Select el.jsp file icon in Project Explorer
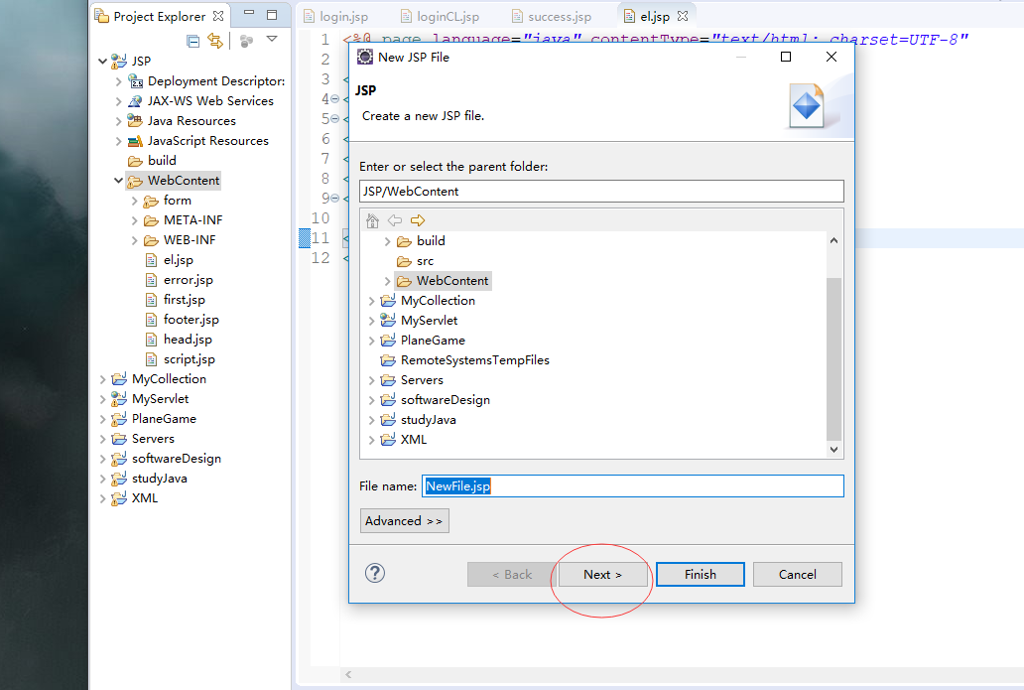 click(151, 260)
